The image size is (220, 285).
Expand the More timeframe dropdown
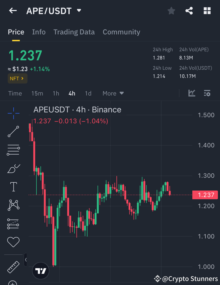pos(113,93)
